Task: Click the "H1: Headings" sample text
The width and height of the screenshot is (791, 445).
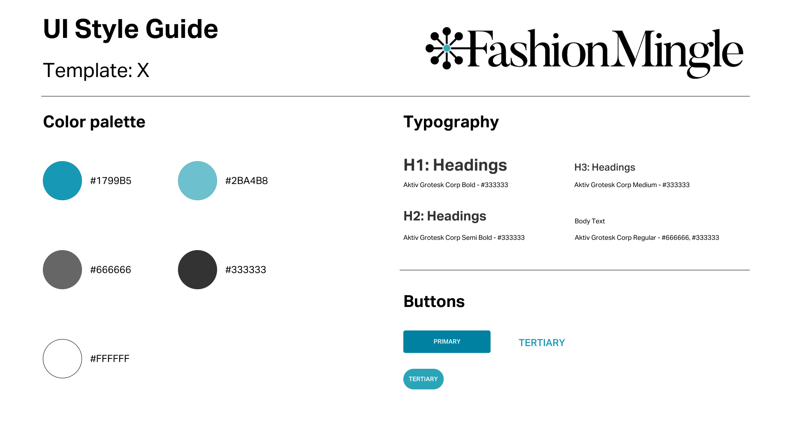Action: (x=455, y=165)
